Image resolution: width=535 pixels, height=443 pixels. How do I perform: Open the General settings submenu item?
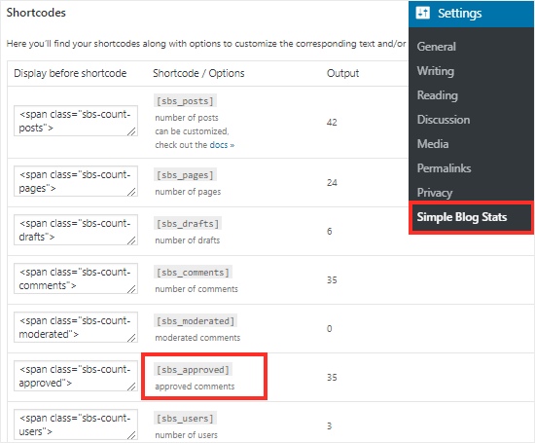pos(436,47)
